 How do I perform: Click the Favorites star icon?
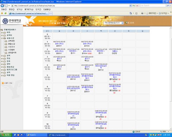pyautogui.click(x=2, y=13)
